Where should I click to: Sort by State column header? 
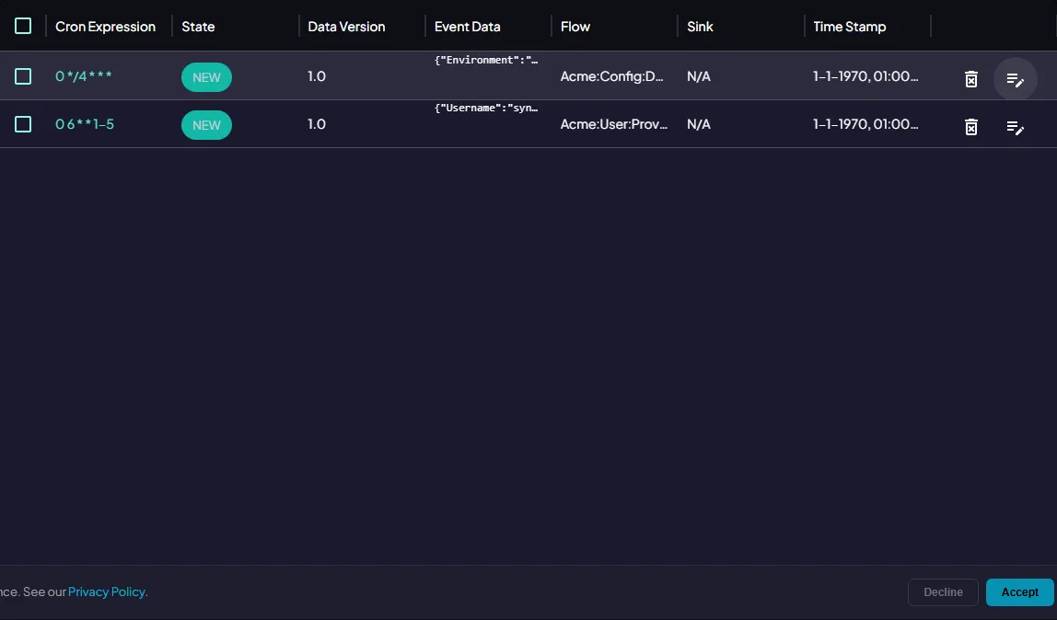tap(198, 27)
